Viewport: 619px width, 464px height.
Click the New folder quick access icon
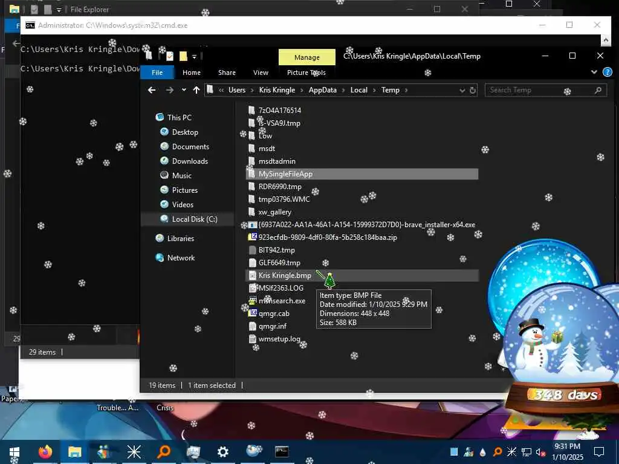pyautogui.click(x=183, y=56)
